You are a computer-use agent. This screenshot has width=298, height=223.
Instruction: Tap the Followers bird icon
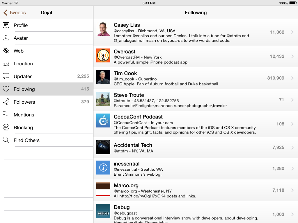[6, 102]
